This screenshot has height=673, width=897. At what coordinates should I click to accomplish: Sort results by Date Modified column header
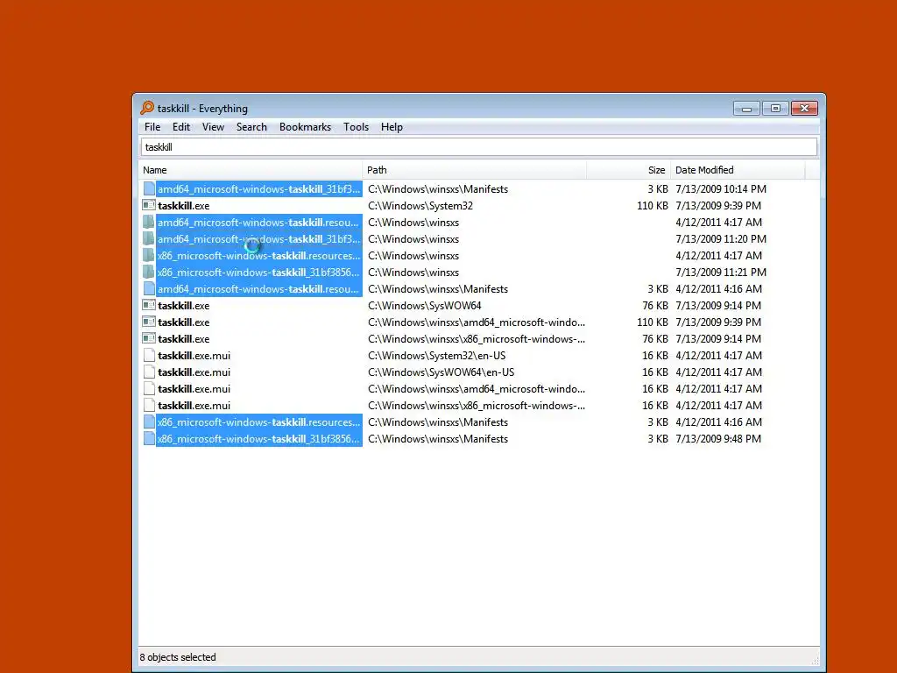pyautogui.click(x=738, y=170)
